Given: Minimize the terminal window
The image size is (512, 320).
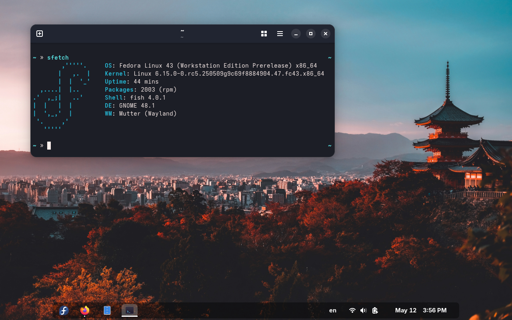Looking at the screenshot, I should [x=296, y=34].
